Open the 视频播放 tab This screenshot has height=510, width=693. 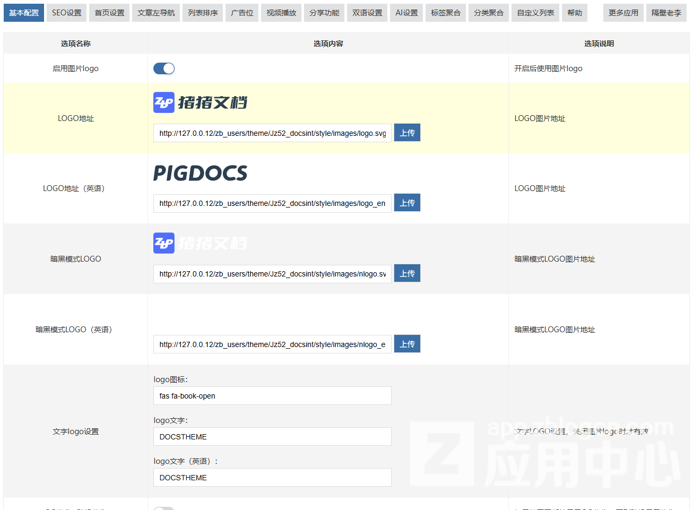coord(281,13)
